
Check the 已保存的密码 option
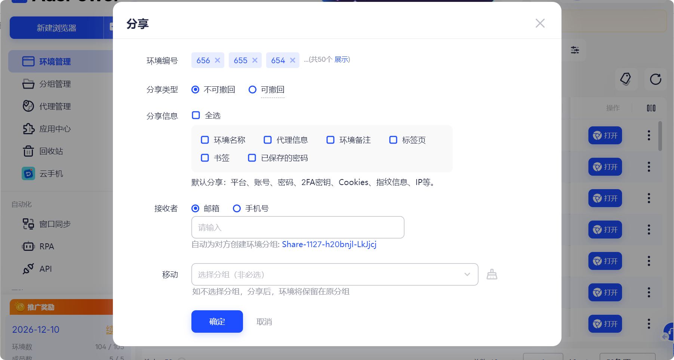pos(252,158)
